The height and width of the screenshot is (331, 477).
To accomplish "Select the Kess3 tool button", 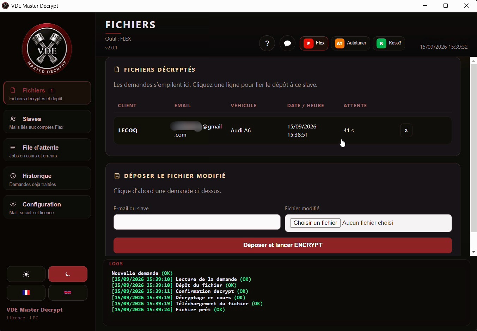I will coord(389,43).
